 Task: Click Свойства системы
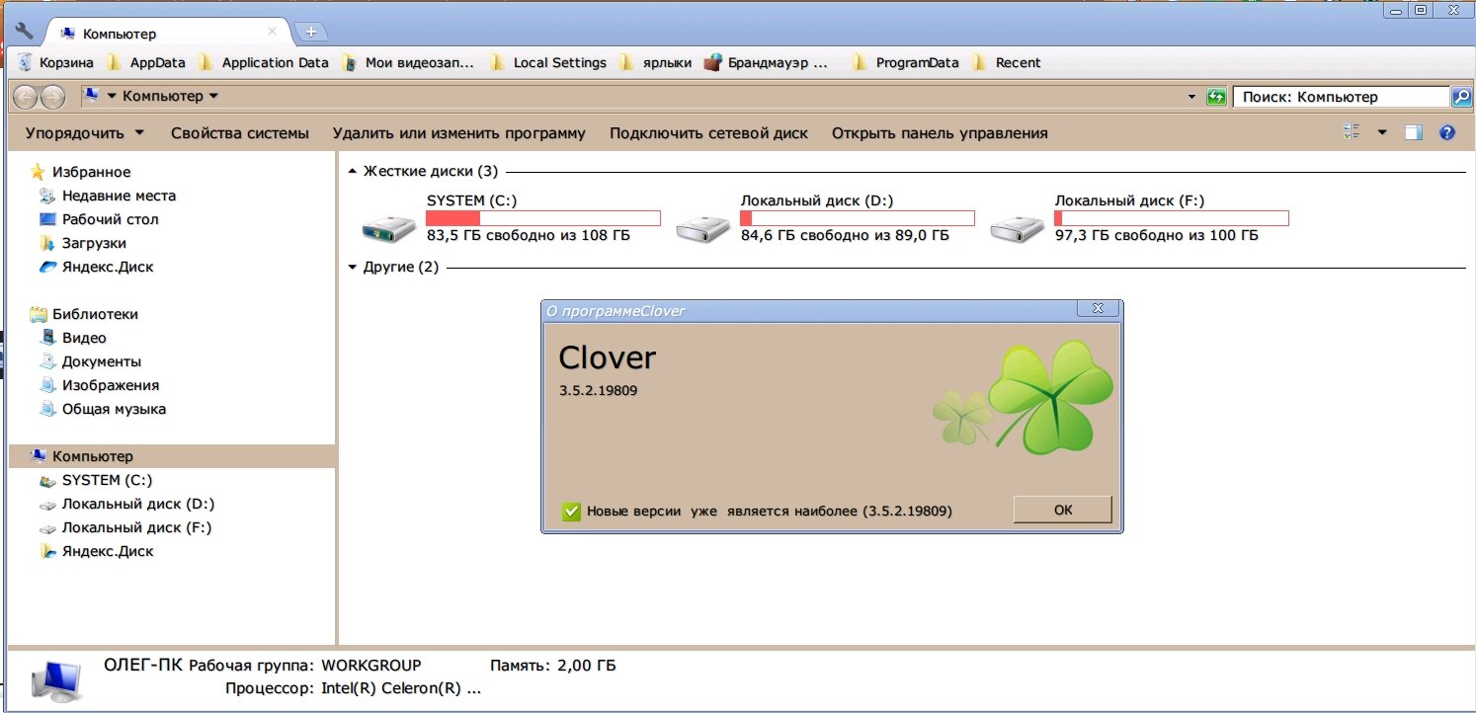pyautogui.click(x=240, y=132)
